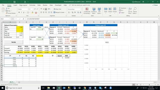Open Chrome from the taskbar
160x90 pixels.
85,88
